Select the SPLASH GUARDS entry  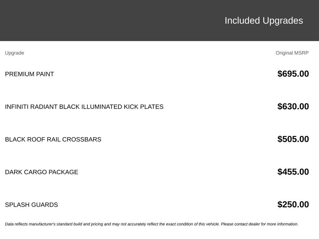31,205
